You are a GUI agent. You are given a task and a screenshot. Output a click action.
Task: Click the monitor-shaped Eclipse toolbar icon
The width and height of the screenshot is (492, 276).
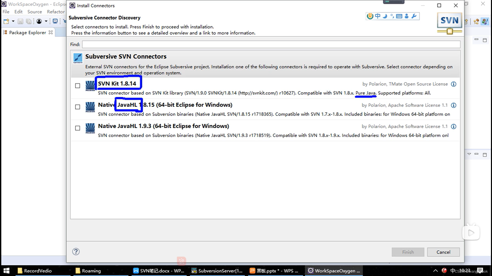tap(55, 21)
